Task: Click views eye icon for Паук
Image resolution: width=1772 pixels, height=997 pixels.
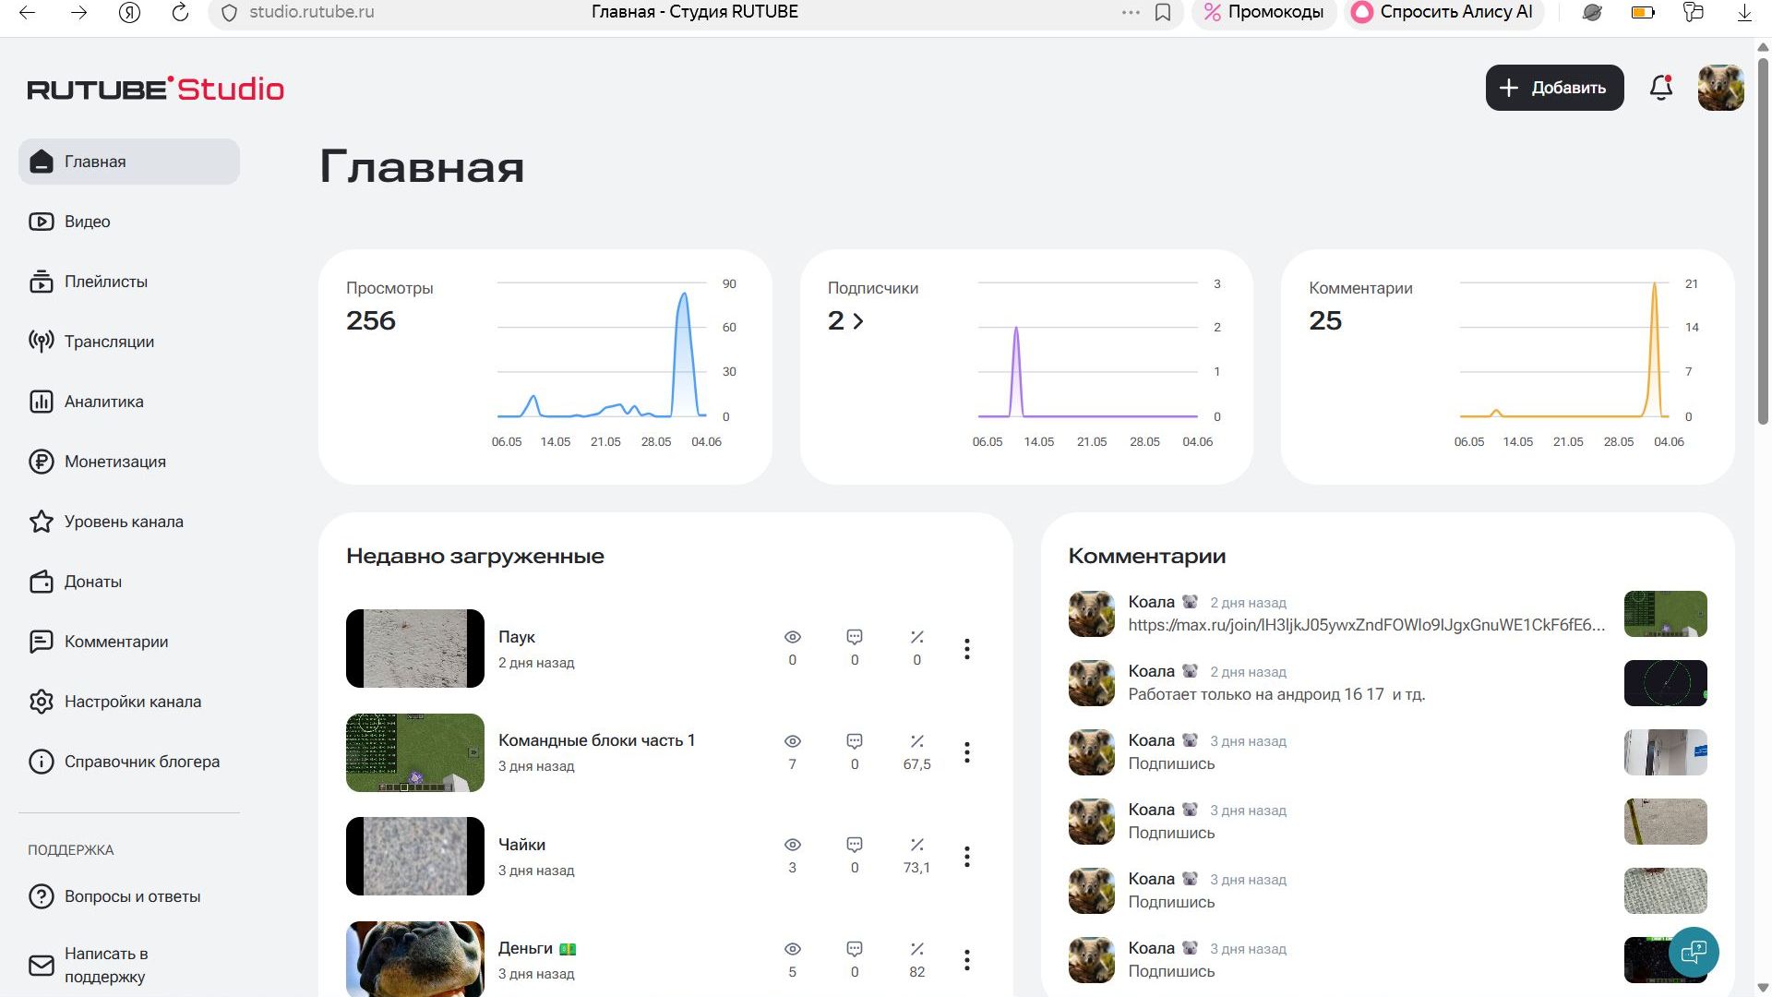Action: (792, 637)
